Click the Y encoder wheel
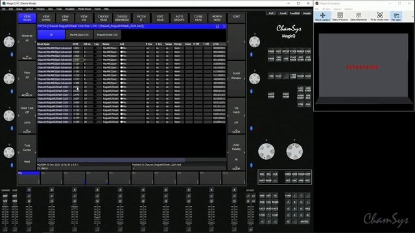Image resolution: width=415 pixels, height=233 pixels. coord(294,151)
